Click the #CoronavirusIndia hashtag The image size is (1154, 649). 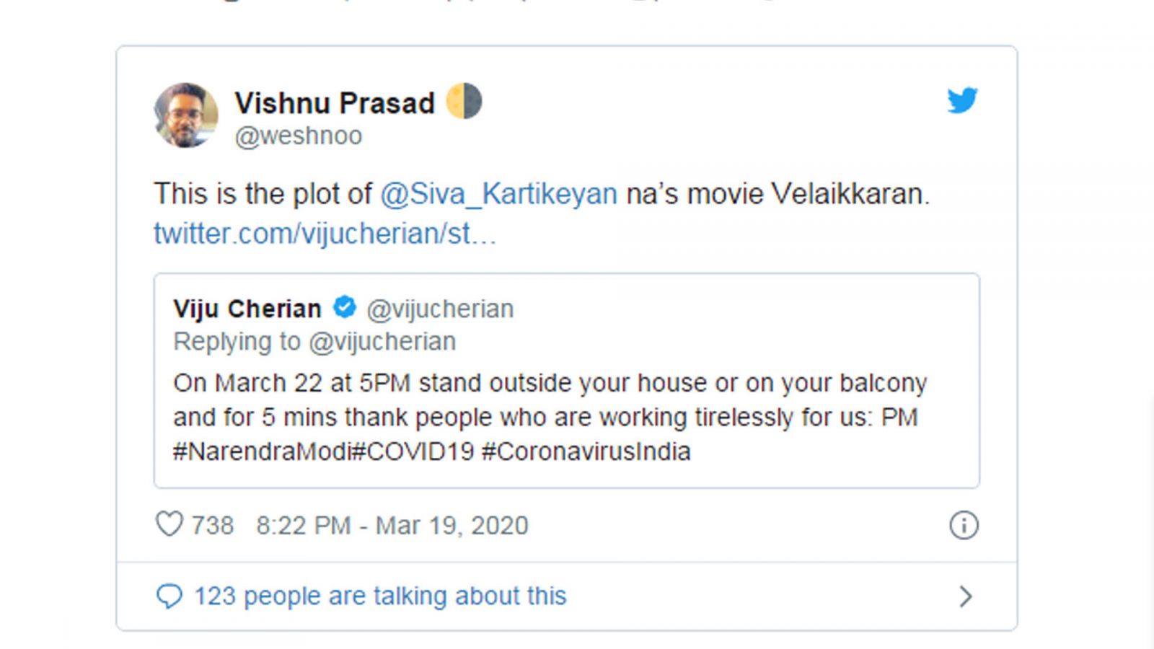586,451
